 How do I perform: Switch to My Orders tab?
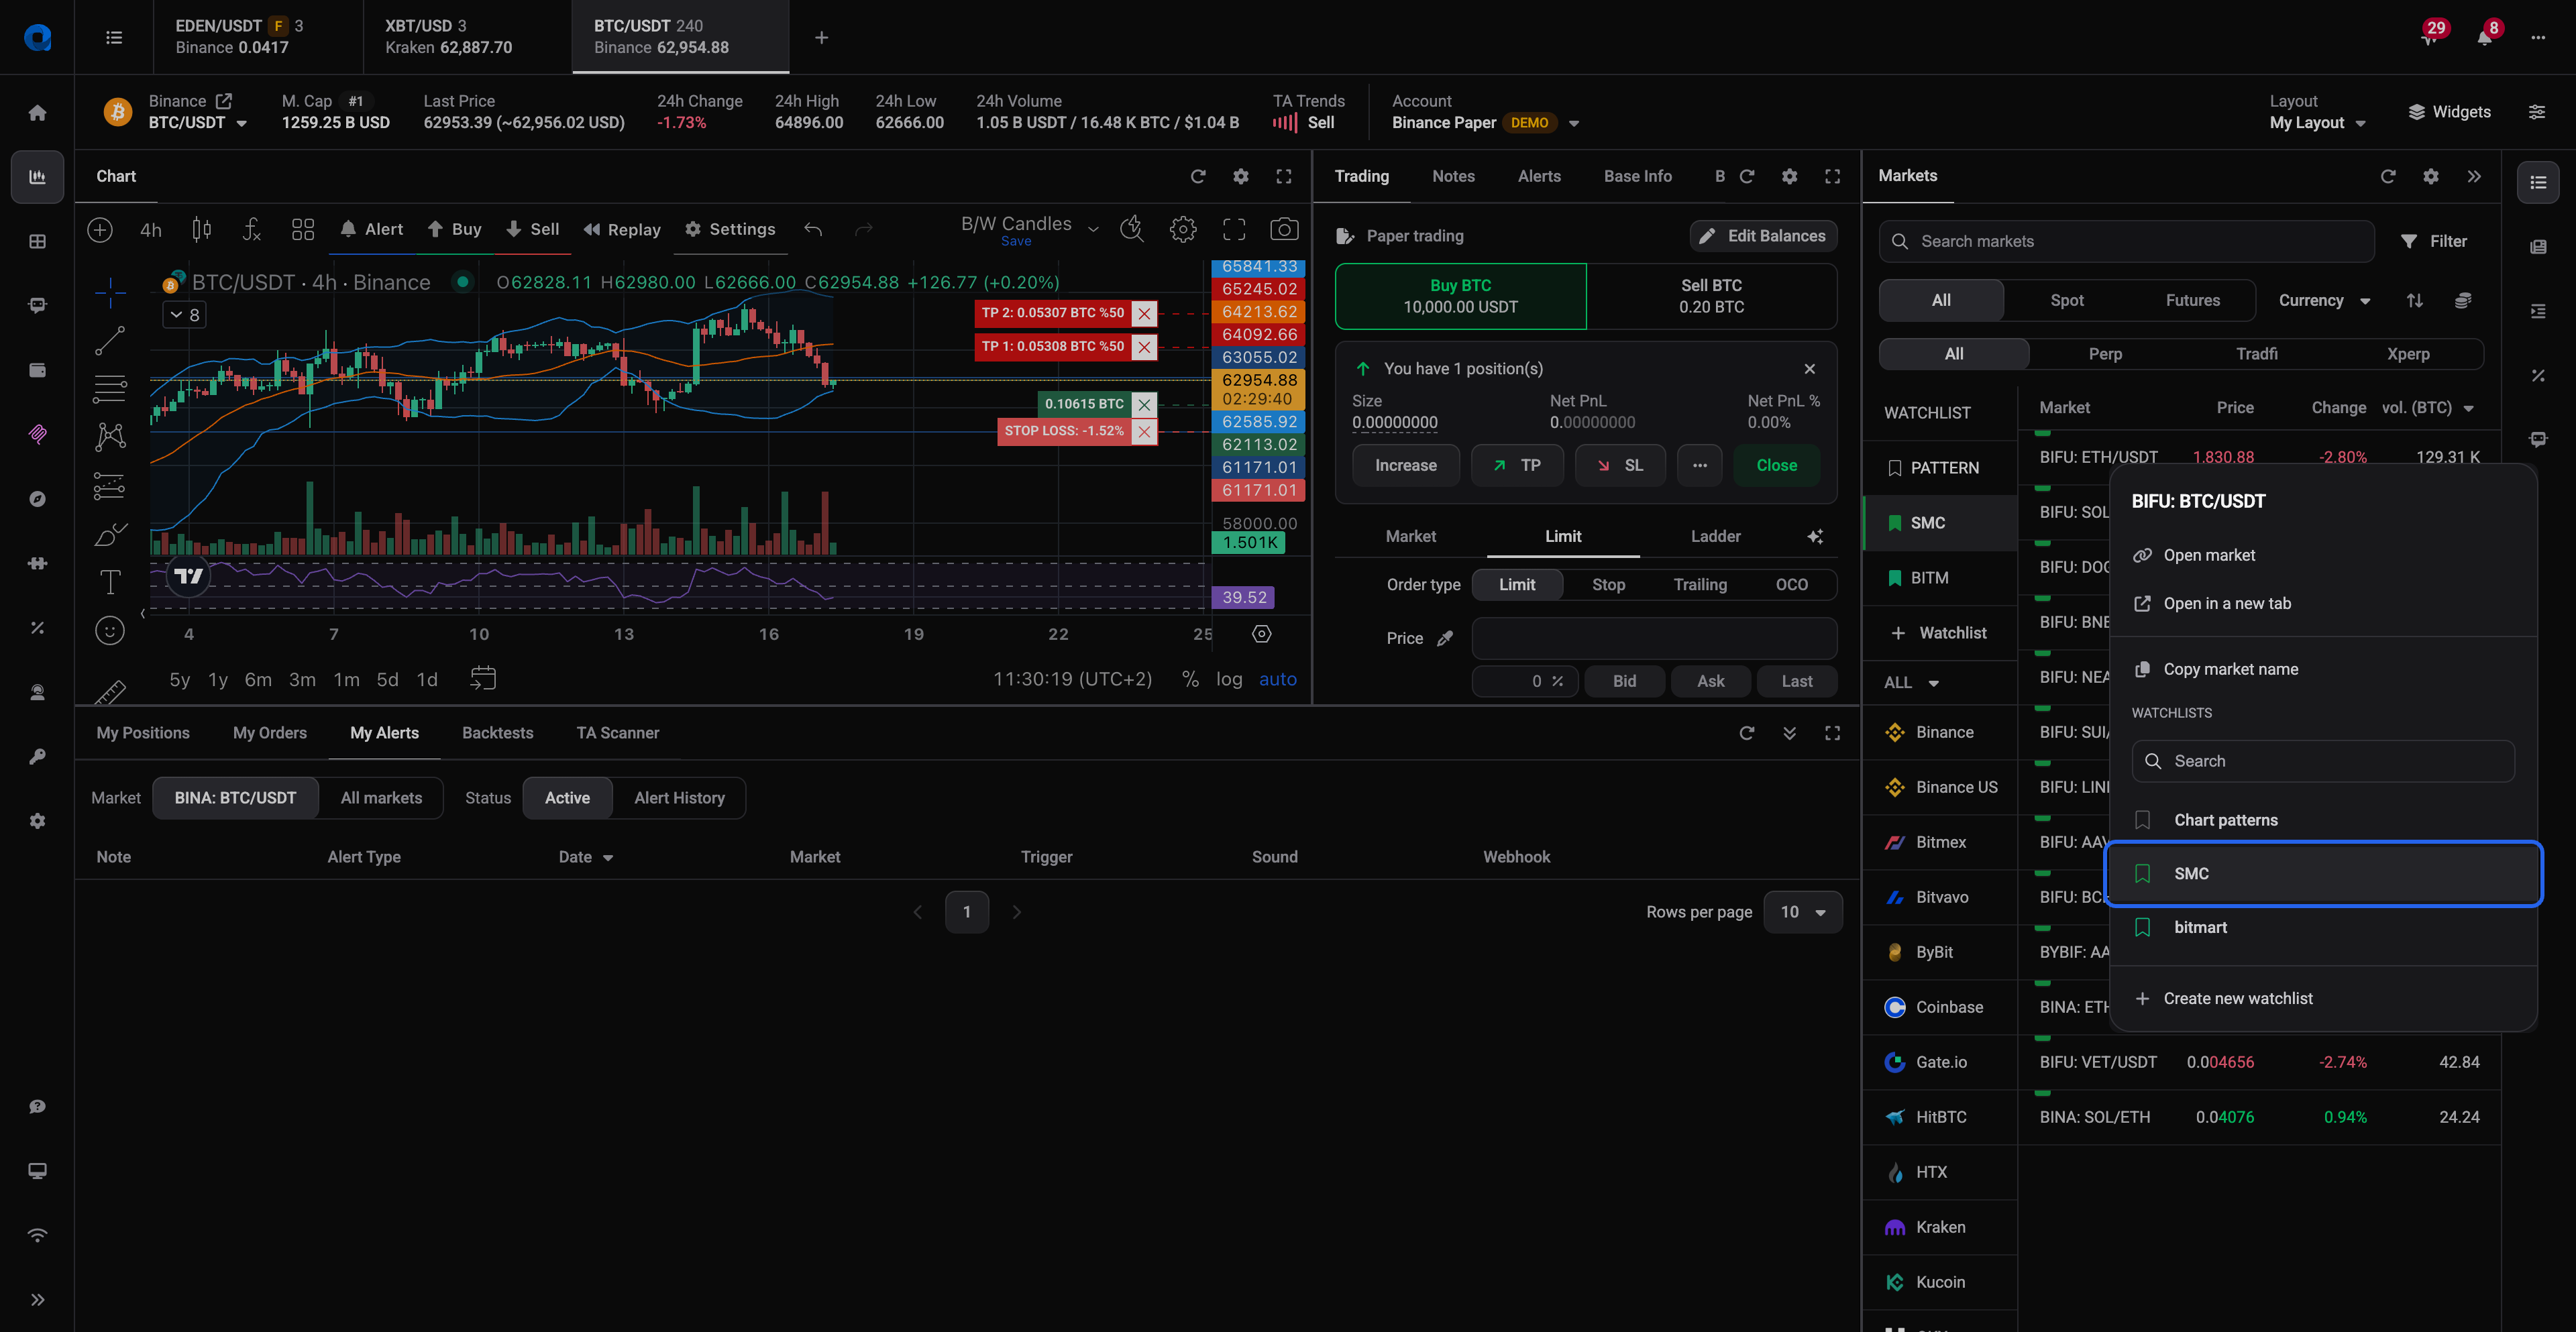(x=270, y=733)
